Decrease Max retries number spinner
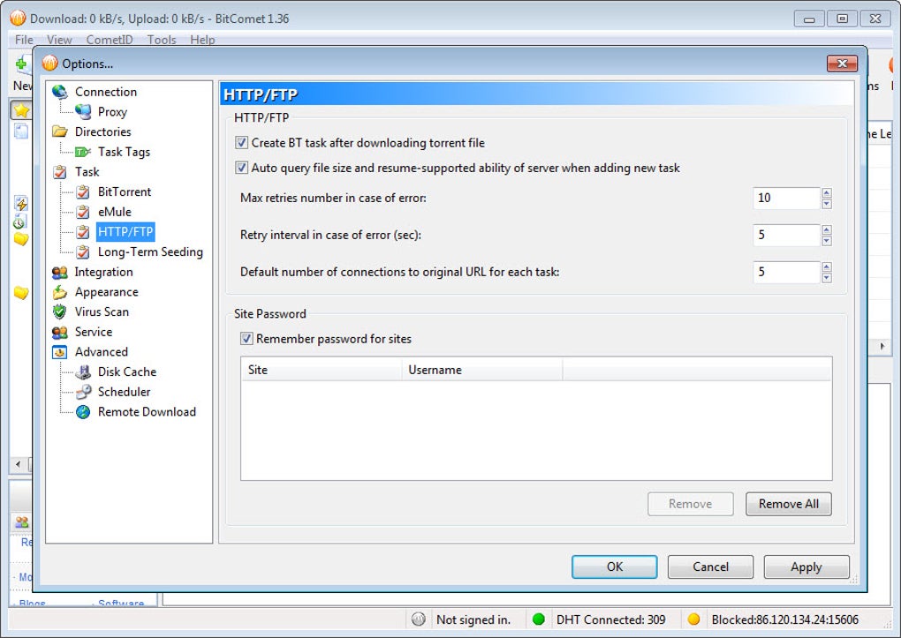The width and height of the screenshot is (901, 638). (x=826, y=204)
